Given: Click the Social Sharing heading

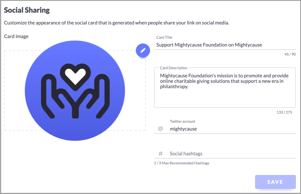Looking at the screenshot, I should 27,10.
